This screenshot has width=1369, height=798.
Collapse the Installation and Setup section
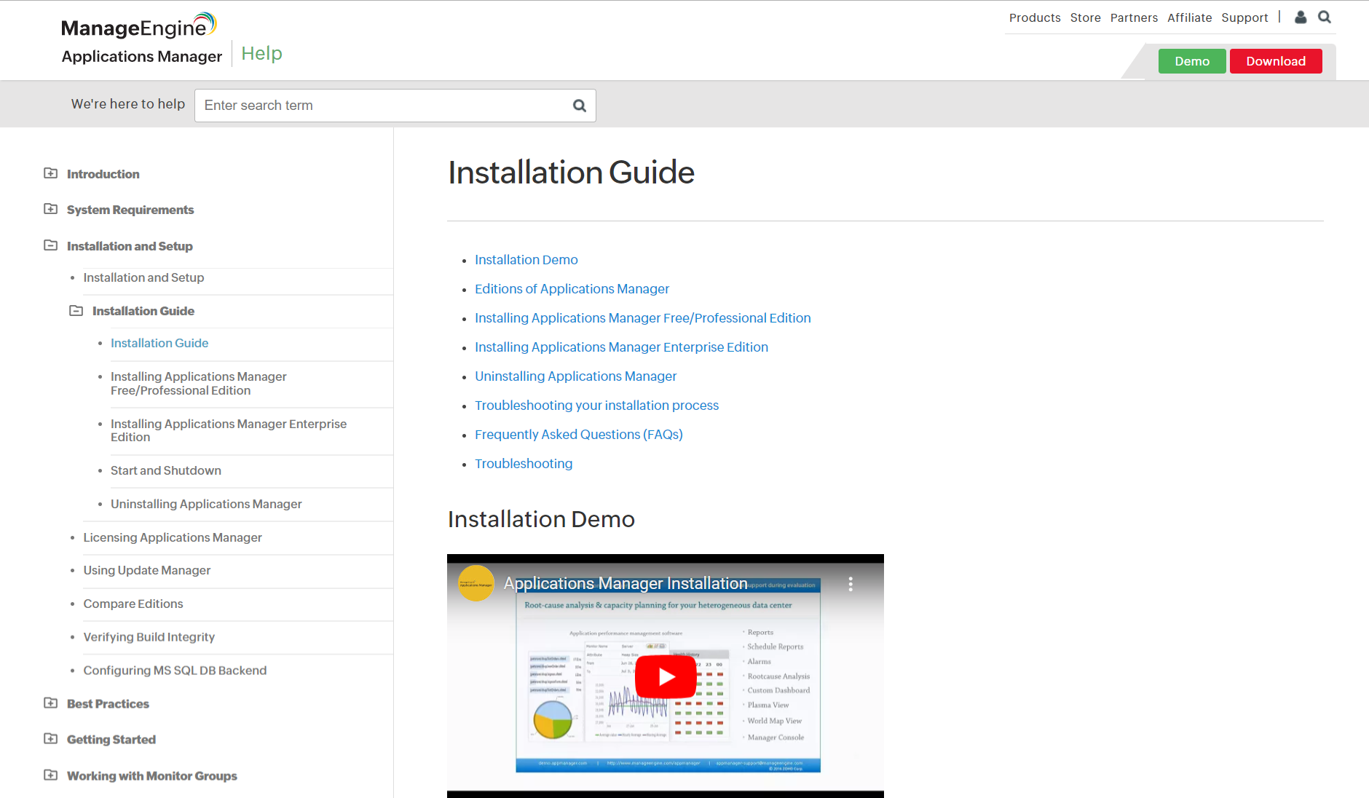pos(50,245)
